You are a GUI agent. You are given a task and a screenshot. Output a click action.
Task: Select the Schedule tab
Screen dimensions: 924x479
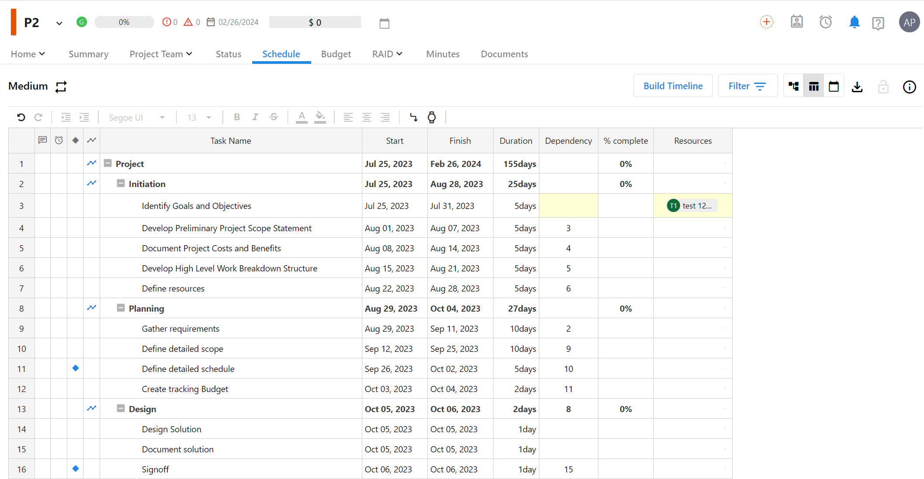tap(281, 54)
